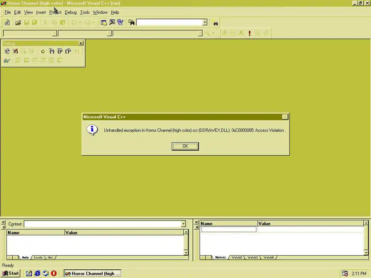Click the empty Name cell in Watch1
The width and height of the screenshot is (371, 278).
pos(229,229)
